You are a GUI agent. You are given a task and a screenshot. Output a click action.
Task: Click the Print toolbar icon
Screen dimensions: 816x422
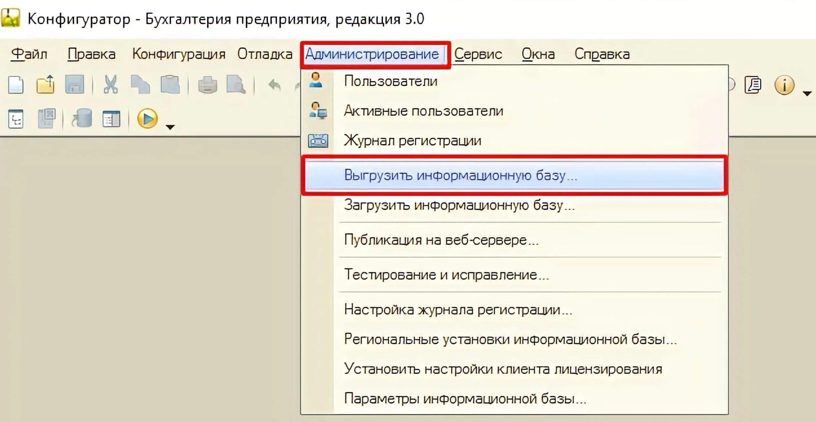tap(207, 85)
